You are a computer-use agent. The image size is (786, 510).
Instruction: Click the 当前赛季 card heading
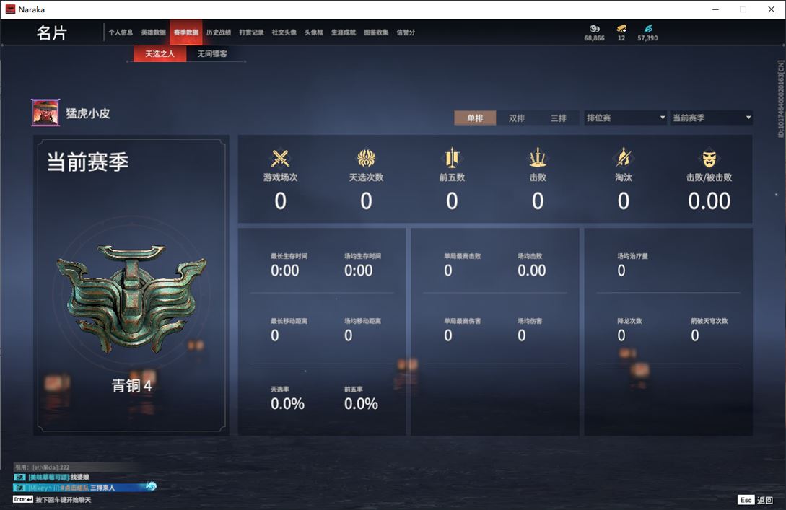point(88,162)
